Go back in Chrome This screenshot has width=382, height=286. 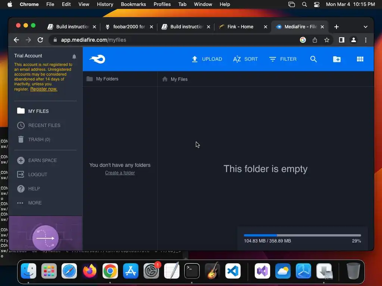pos(16,40)
